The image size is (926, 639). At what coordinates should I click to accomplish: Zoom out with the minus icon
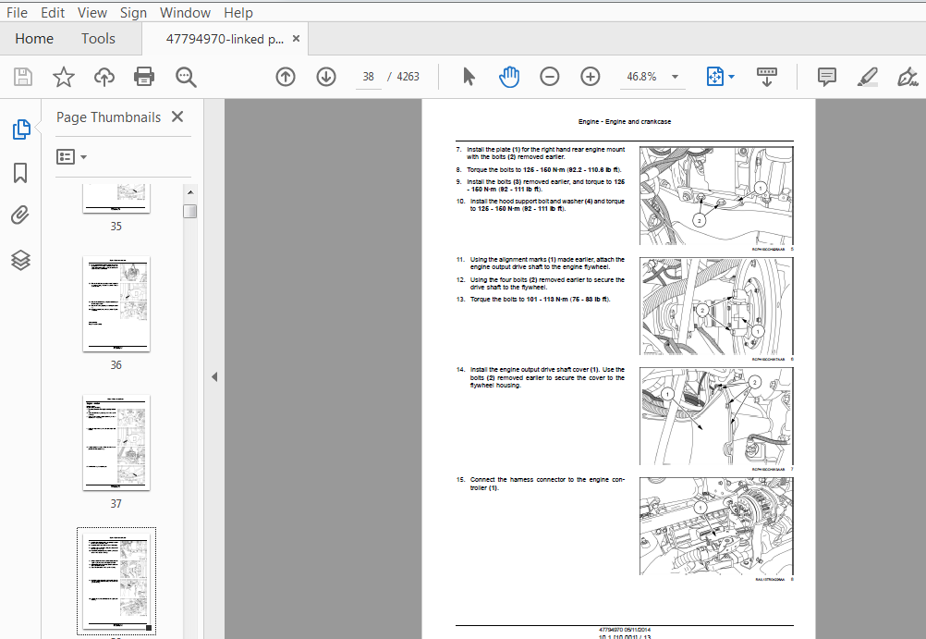pos(549,77)
